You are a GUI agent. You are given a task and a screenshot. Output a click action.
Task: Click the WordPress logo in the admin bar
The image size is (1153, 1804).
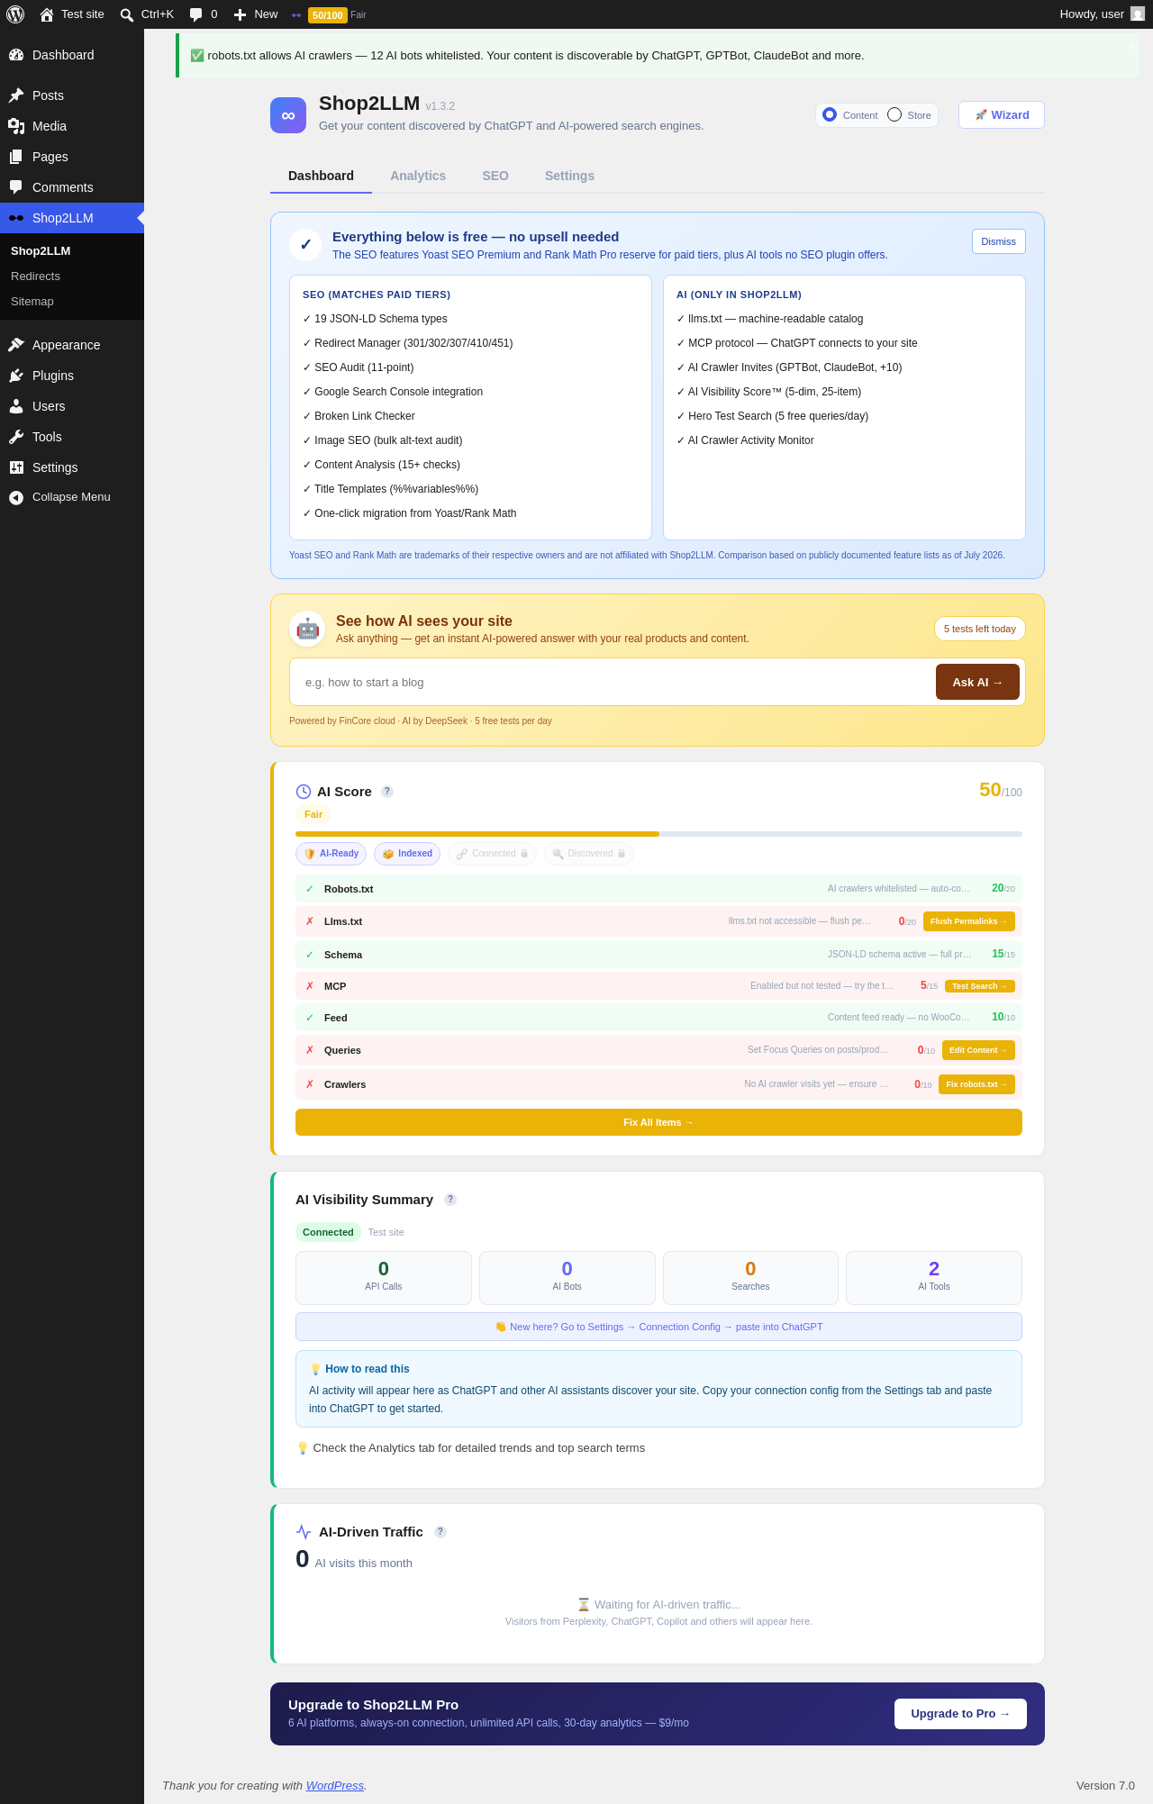15,14
